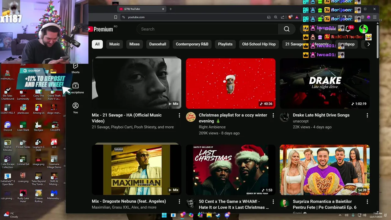Select the Old-School Hip Hop filter chip
Screen dimensions: 391x220
[259, 44]
